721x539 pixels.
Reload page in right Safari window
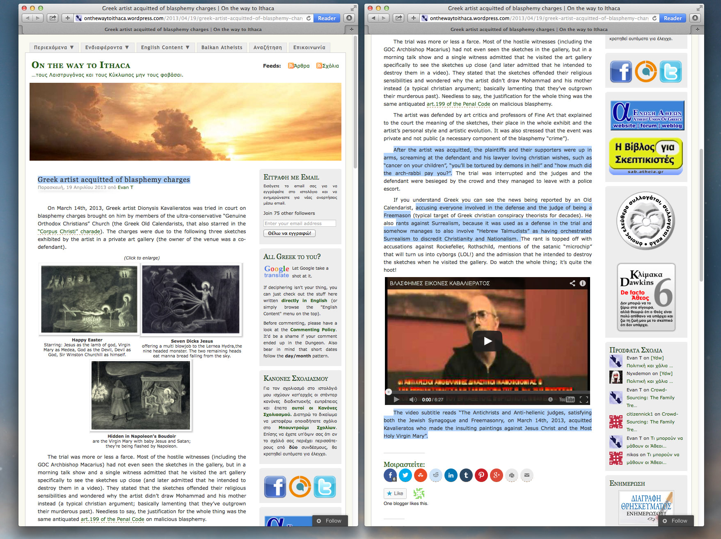click(655, 18)
